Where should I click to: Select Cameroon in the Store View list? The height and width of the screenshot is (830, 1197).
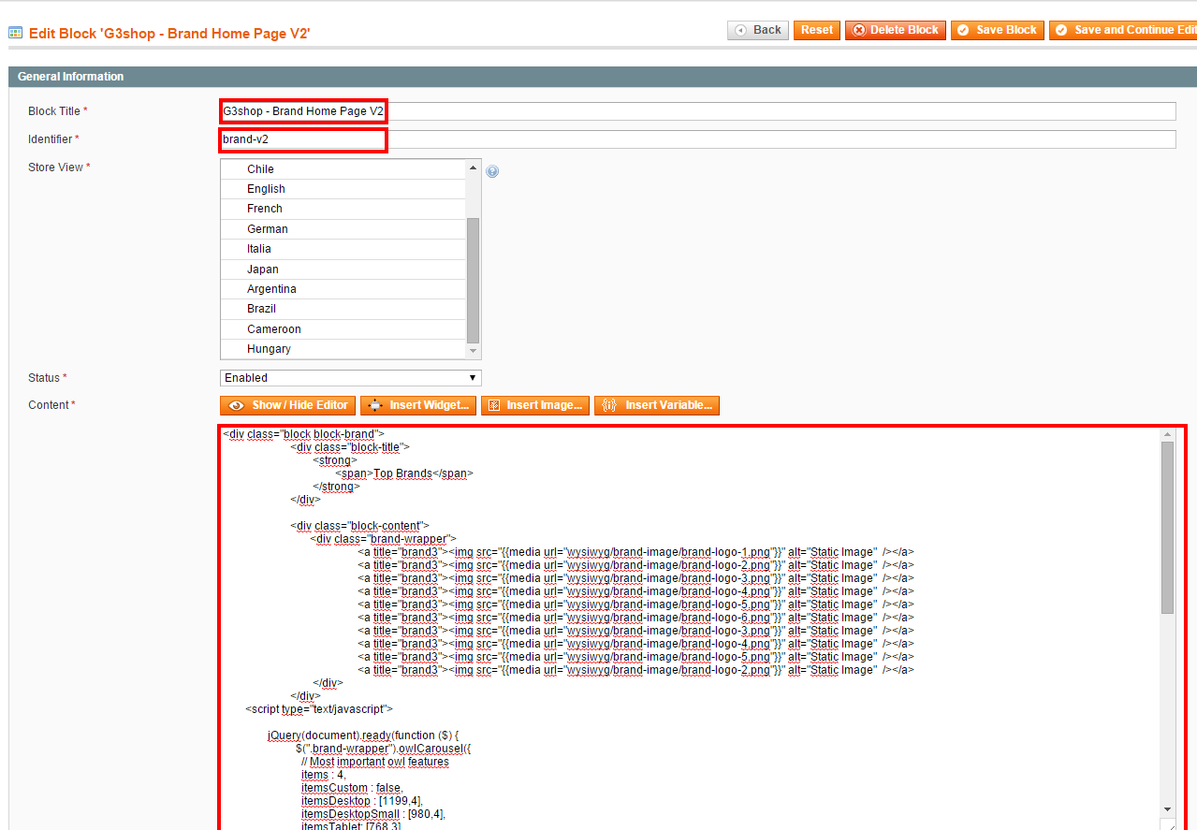pyautogui.click(x=343, y=329)
